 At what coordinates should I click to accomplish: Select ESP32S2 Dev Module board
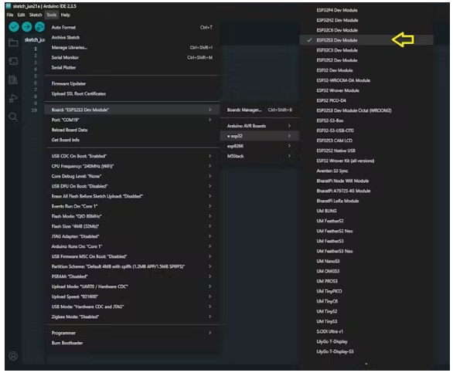pos(366,60)
